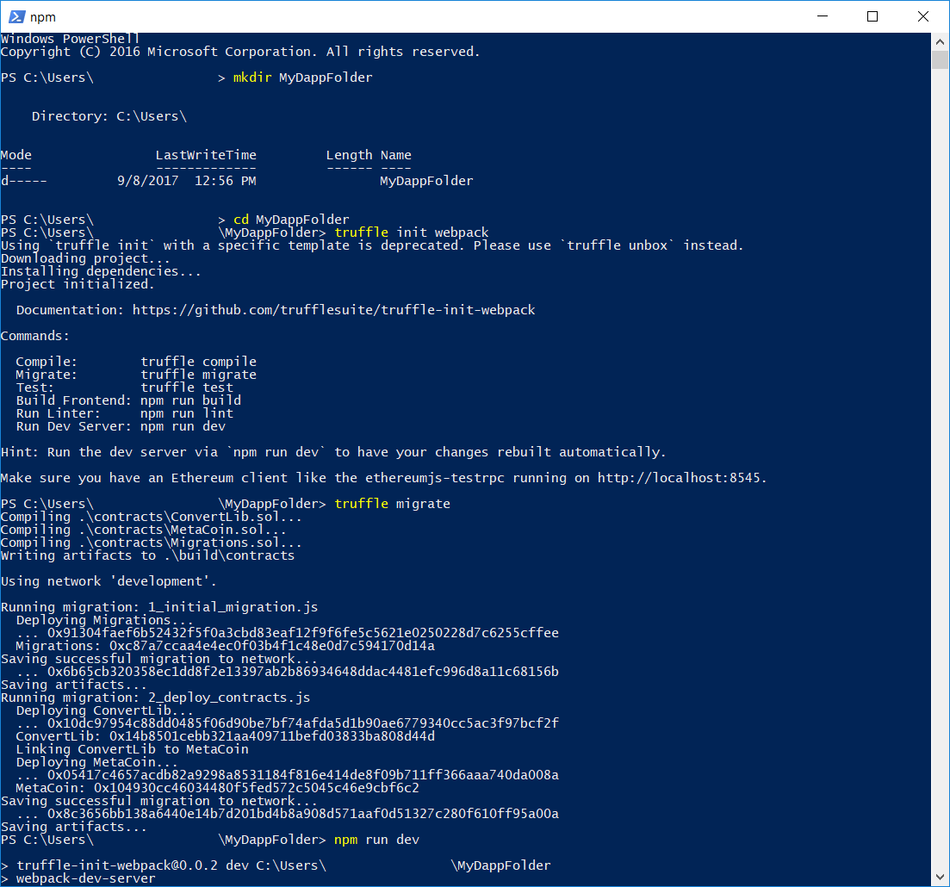The image size is (950, 887).
Task: Click the PowerShell icon in title bar
Action: pos(17,17)
